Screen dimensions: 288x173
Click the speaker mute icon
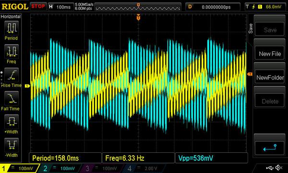[x=279, y=168]
